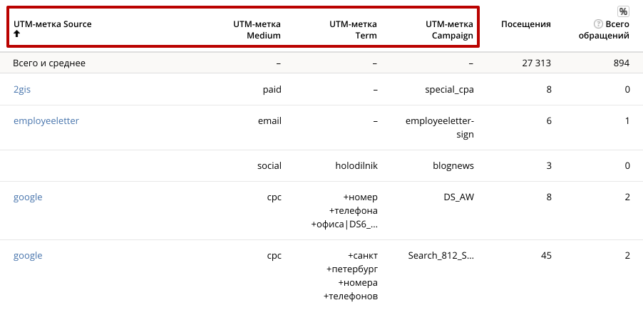This screenshot has height=310, width=643.
Task: Open google link in Search_812 row
Action: coord(28,256)
